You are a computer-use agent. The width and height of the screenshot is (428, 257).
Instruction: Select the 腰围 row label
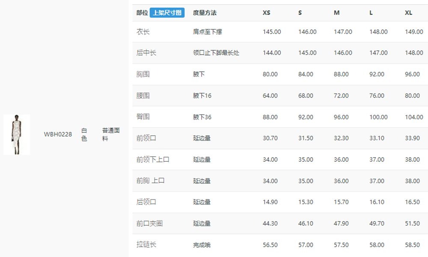(143, 96)
